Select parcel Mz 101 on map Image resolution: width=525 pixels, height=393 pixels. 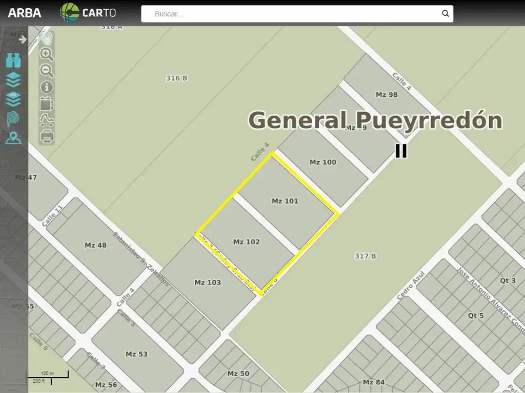click(285, 201)
